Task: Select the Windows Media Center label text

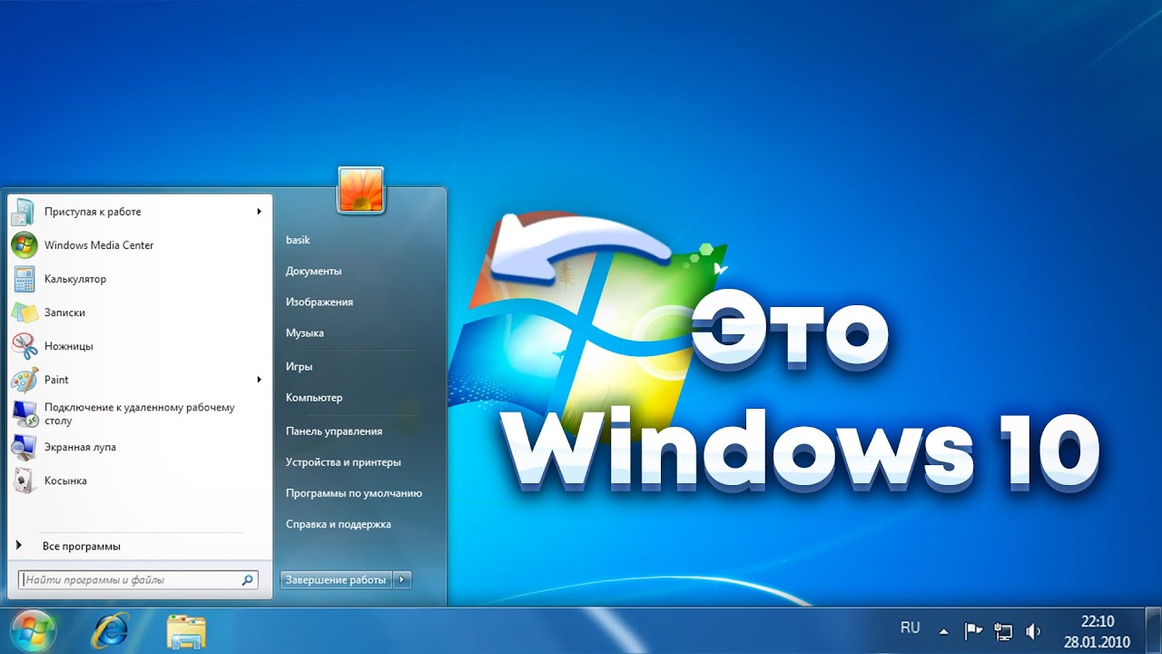Action: tap(99, 245)
